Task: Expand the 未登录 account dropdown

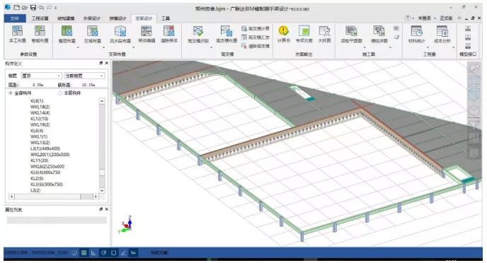Action: tap(435, 18)
